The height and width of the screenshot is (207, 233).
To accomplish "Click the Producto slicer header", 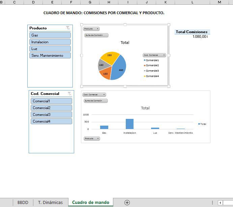I will click(x=38, y=28).
